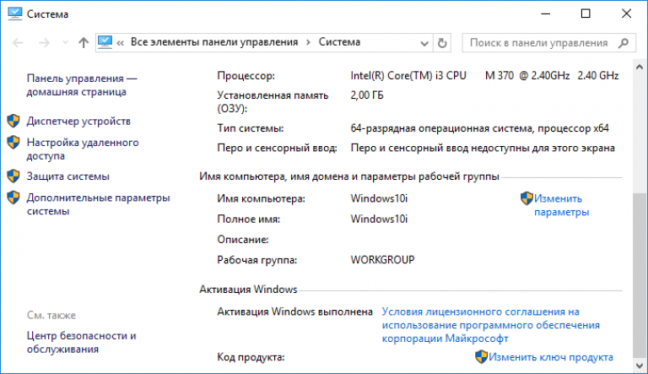The image size is (648, 374).
Task: Click the shield icon beside Дополнительные параметры системы
Action: pos(13,198)
